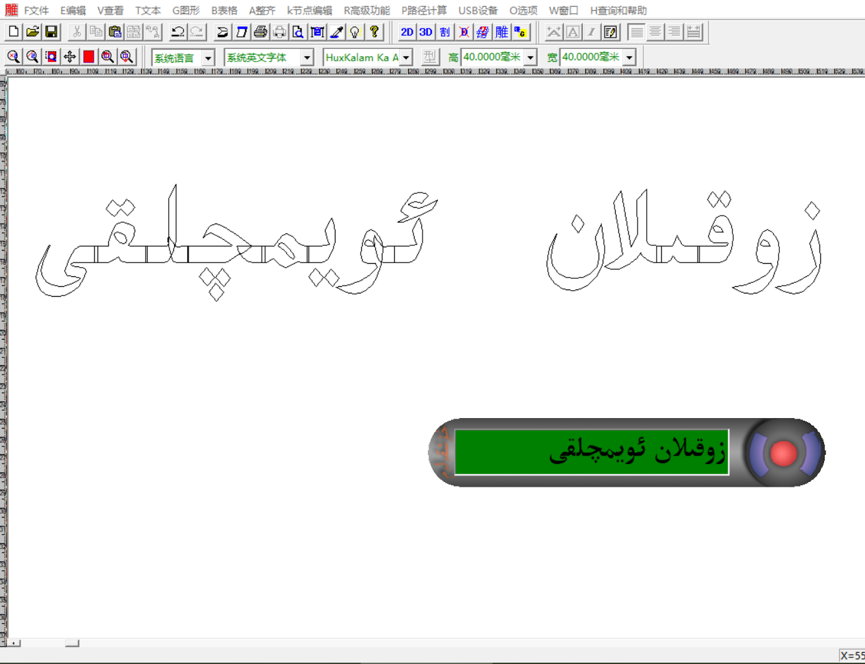Screen dimensions: 865x664
Task: Click the horizontal scrollbar thumb
Action: click(72, 643)
